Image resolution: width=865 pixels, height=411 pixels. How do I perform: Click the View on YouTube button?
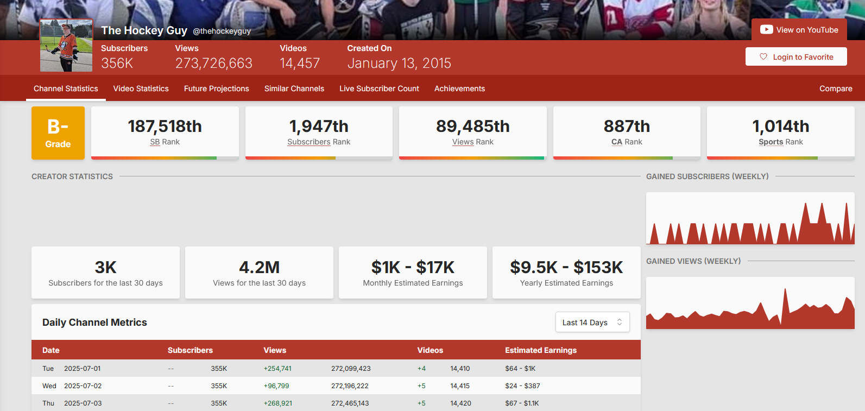[x=799, y=30]
